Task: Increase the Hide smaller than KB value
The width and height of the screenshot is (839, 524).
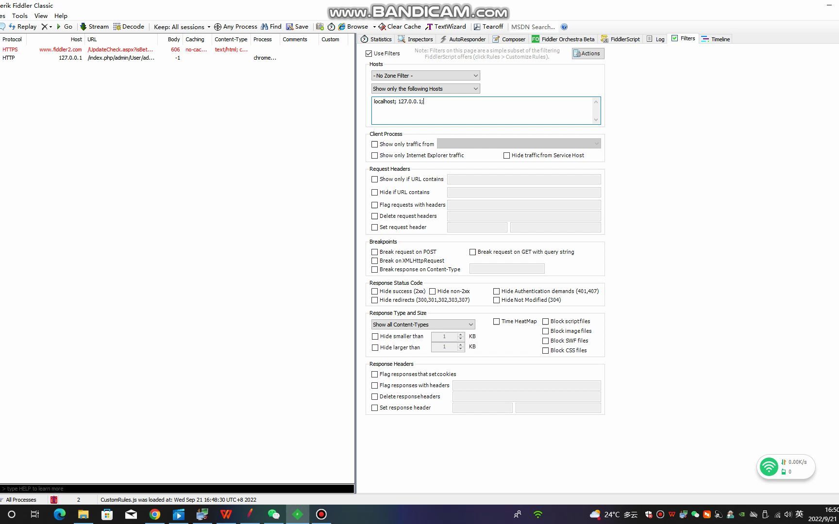Action: click(x=461, y=334)
